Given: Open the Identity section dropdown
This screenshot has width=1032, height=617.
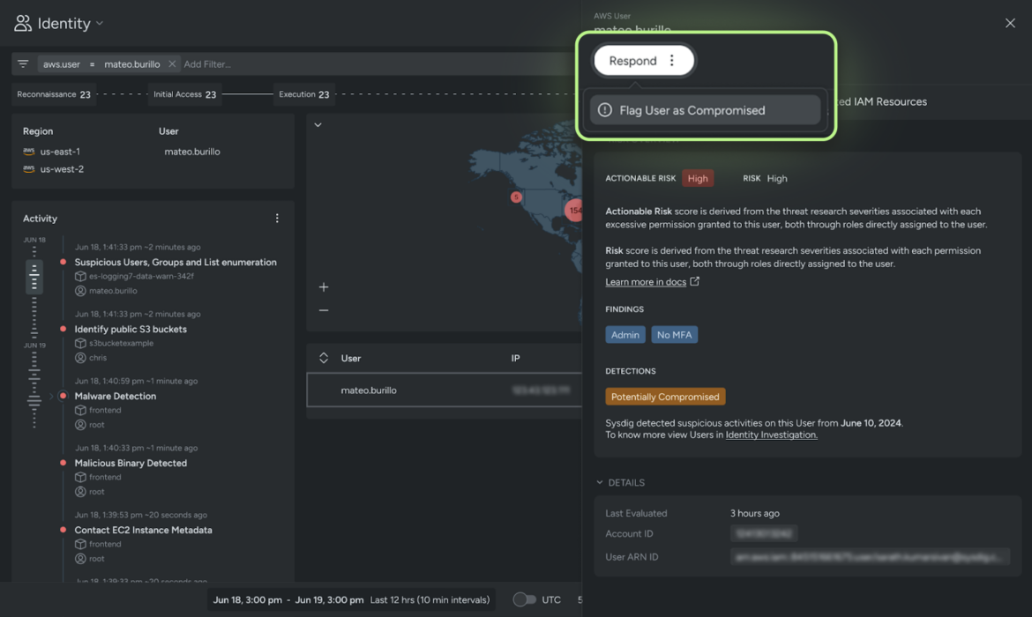Looking at the screenshot, I should click(100, 23).
